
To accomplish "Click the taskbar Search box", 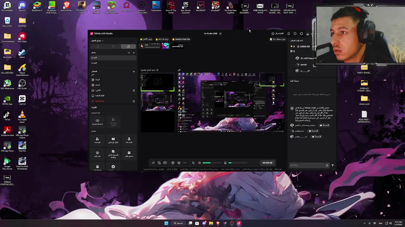I will 178,223.
